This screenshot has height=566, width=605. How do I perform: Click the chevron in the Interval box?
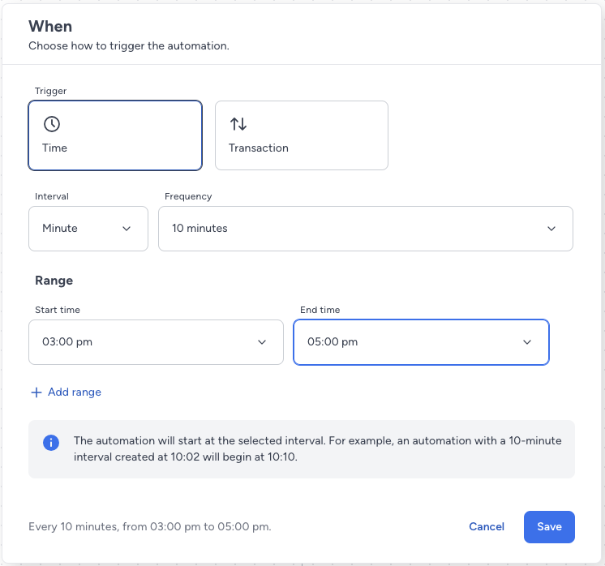point(127,229)
